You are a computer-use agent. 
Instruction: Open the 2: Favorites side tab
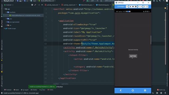[2, 57]
